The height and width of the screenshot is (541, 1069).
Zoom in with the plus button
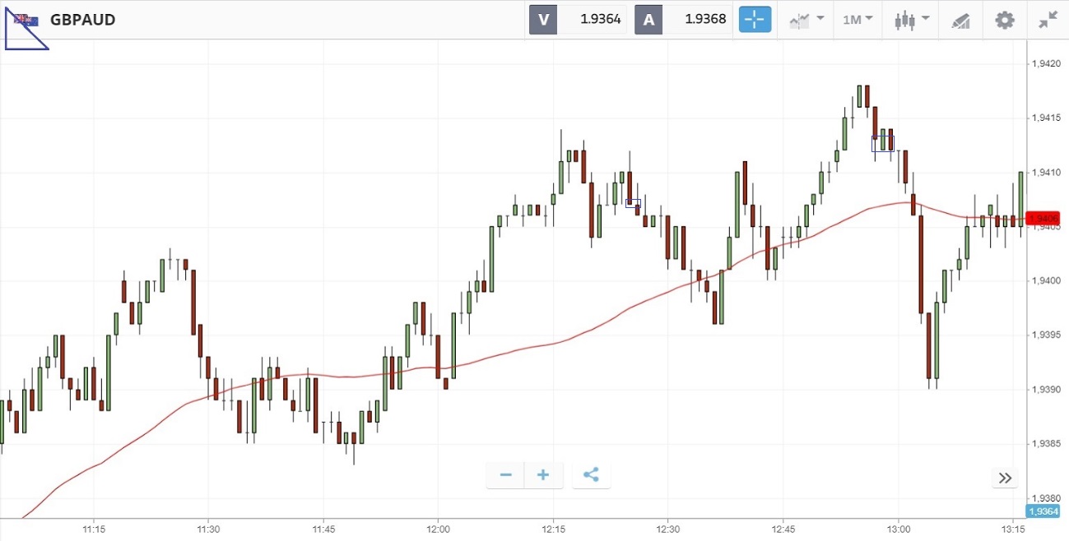[543, 475]
